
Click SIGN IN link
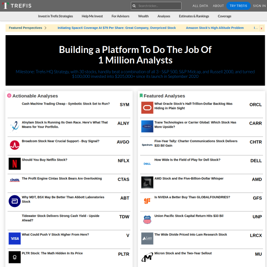coord(259,6)
